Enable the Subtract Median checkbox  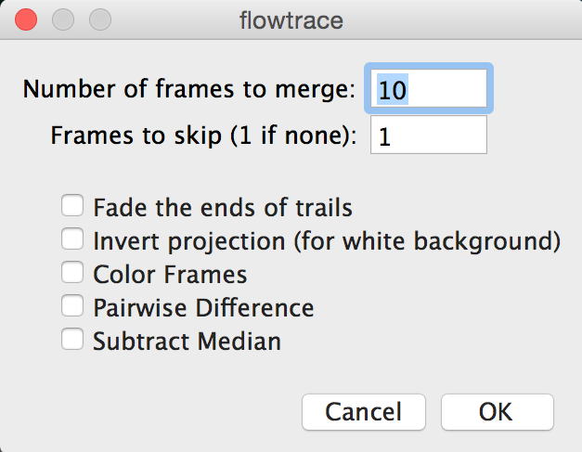click(72, 339)
